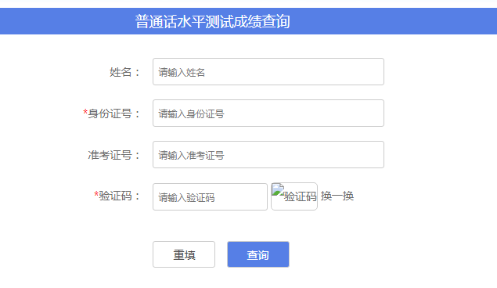This screenshot has height=288, width=497.
Task: Click placeholder text 请输入准考证号
Action: [x=191, y=155]
